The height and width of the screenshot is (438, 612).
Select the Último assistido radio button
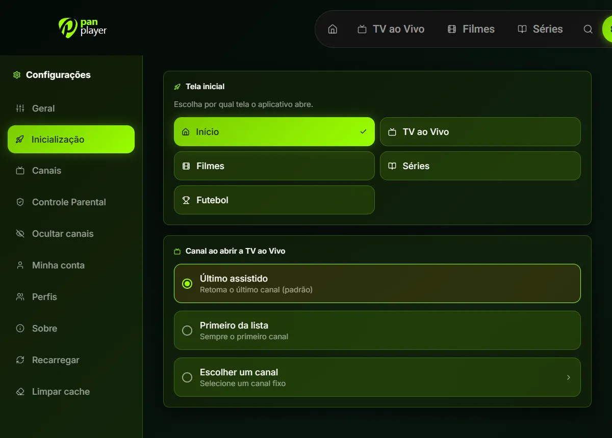[x=187, y=284]
